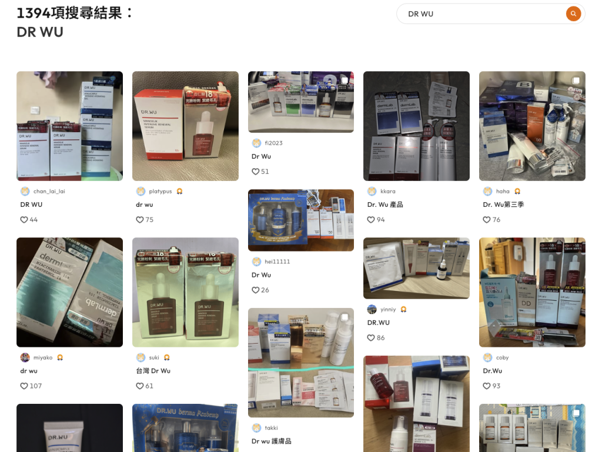Open hei11111's blue gift set photo
Viewport: 602px width, 452px height.
click(x=301, y=220)
